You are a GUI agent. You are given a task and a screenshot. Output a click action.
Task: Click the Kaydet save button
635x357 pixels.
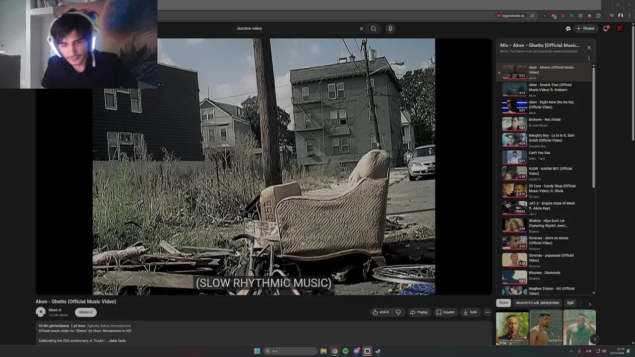445,312
